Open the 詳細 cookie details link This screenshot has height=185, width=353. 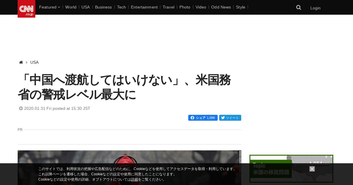pos(134,179)
